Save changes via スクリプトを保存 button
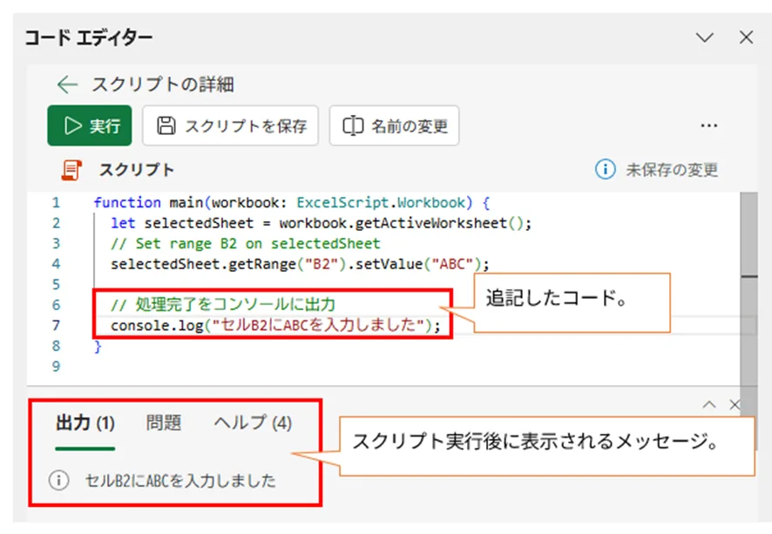The height and width of the screenshot is (534, 772). (229, 125)
